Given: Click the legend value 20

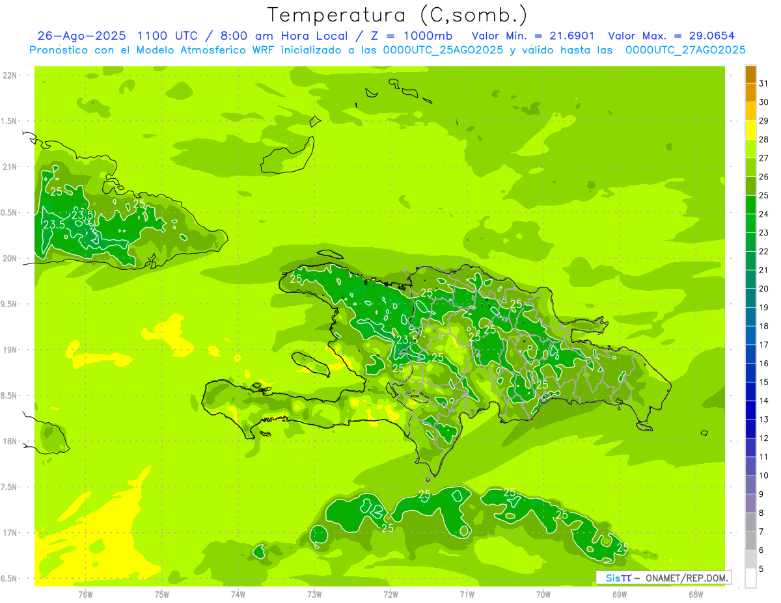Looking at the screenshot, I should [x=764, y=289].
